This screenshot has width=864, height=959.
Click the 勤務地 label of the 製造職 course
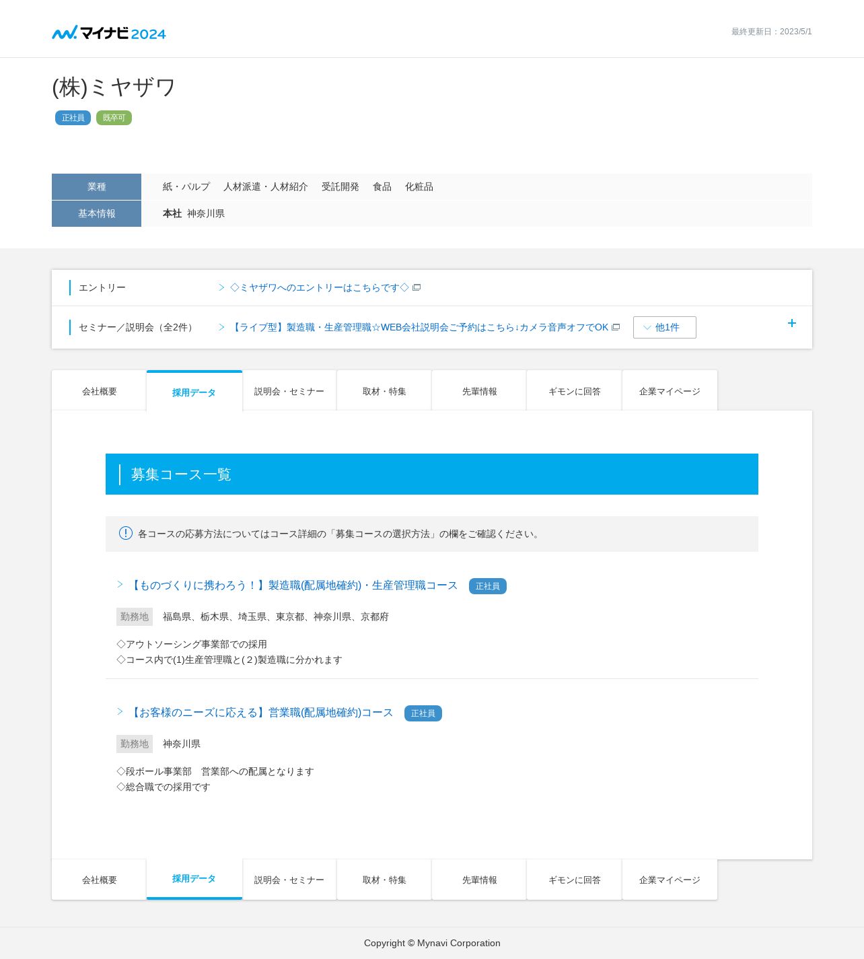click(x=135, y=616)
